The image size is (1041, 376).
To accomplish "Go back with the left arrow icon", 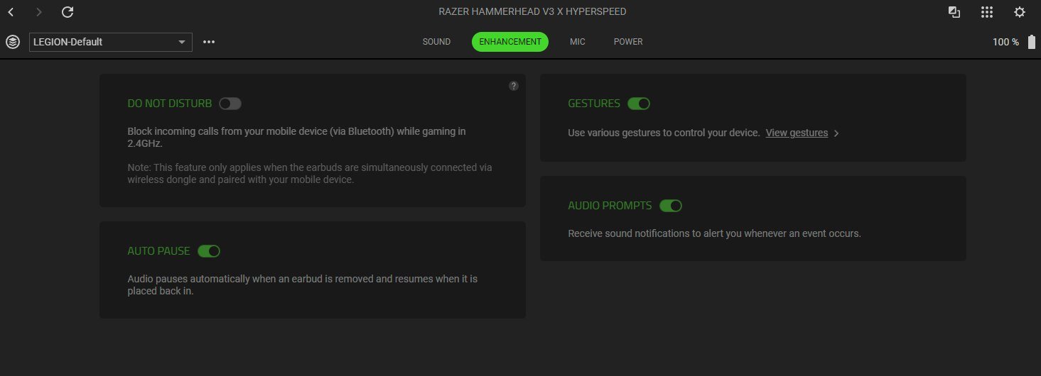I will [11, 12].
